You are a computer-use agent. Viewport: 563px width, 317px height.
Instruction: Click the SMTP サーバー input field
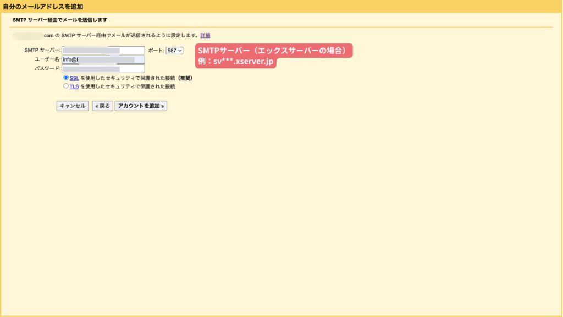103,50
